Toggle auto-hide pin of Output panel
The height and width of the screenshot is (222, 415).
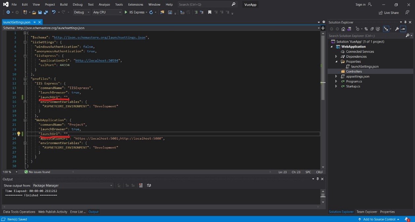pos(318,179)
